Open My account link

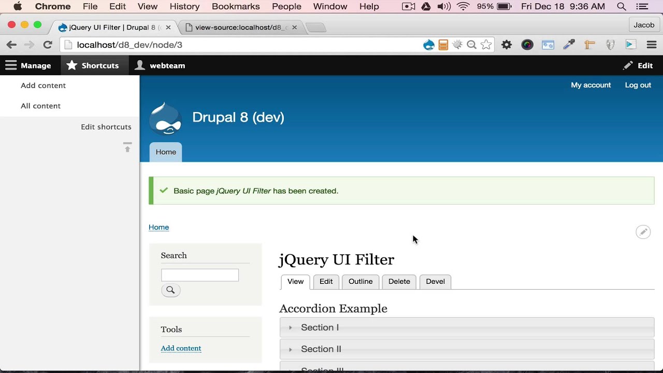pyautogui.click(x=591, y=85)
